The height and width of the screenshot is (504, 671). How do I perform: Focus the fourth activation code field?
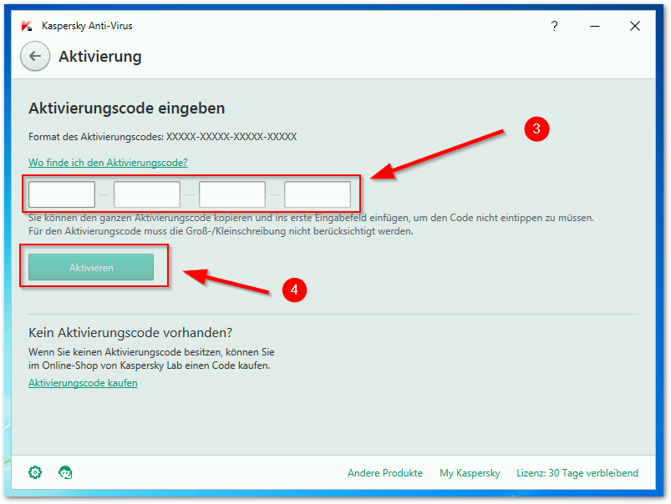click(318, 194)
